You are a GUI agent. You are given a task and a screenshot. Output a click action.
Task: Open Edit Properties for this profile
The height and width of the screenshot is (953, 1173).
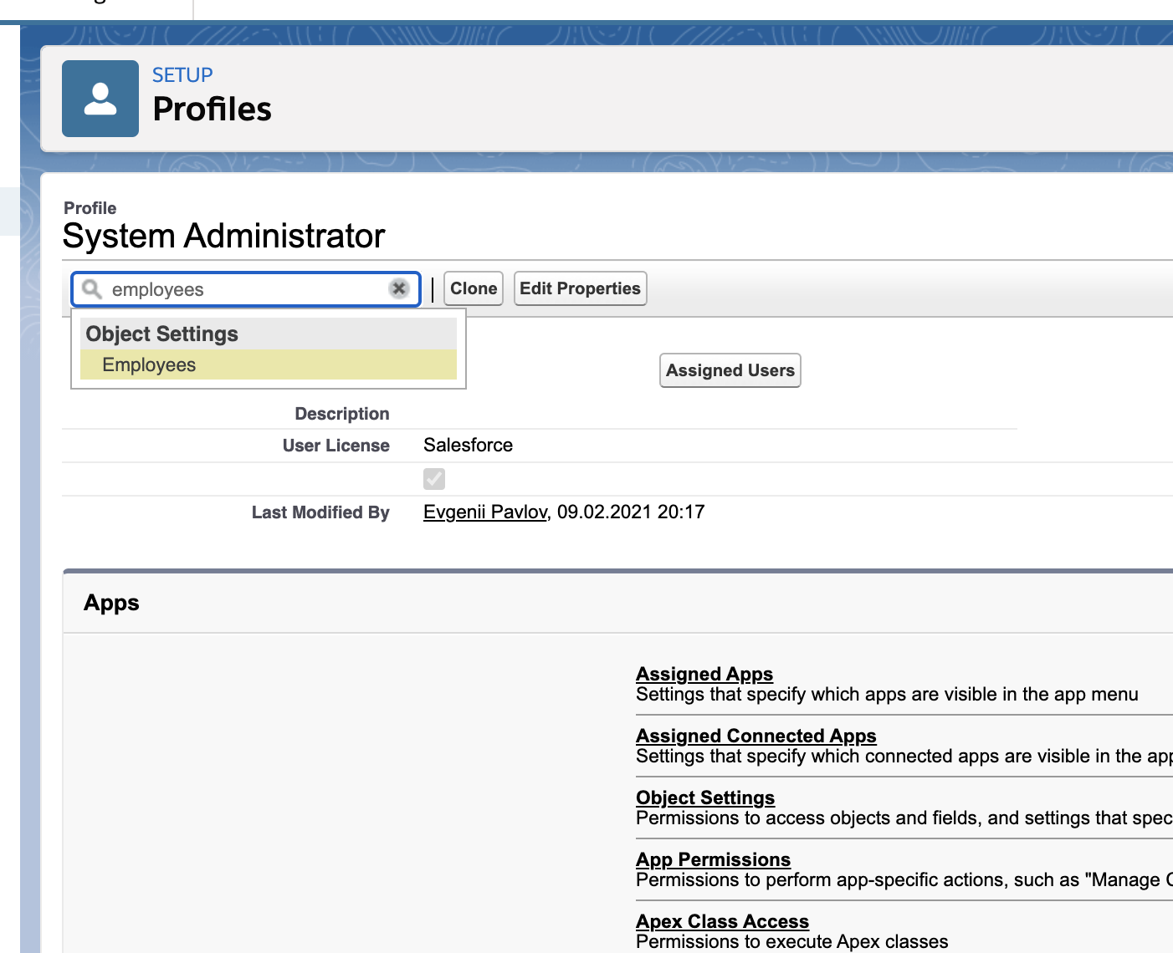point(580,288)
